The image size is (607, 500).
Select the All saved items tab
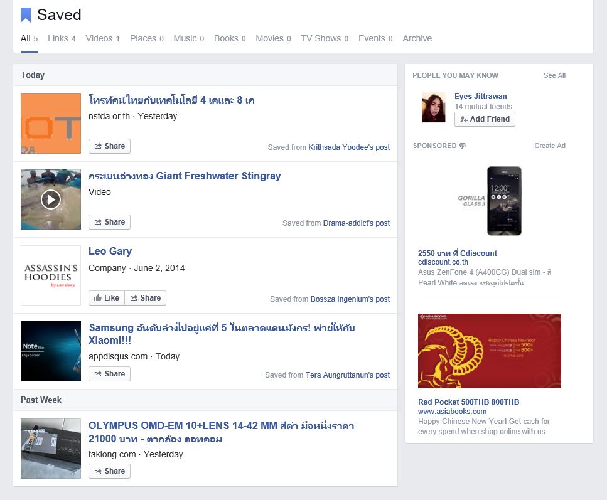[x=29, y=38]
